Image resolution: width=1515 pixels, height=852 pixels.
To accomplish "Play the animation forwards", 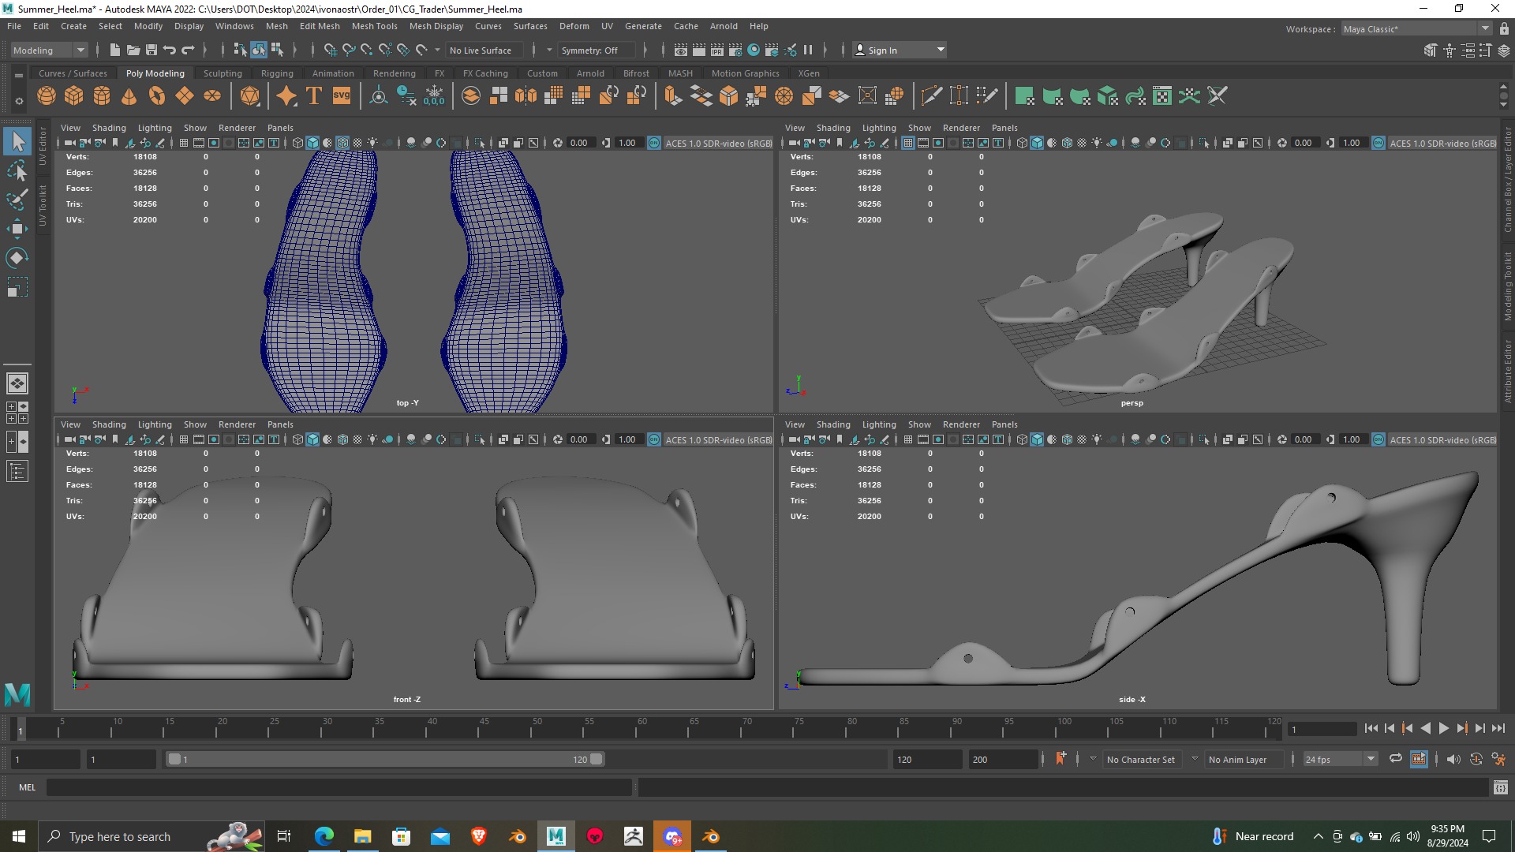I will click(1443, 728).
